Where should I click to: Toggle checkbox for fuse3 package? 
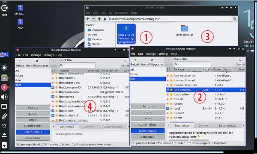click(x=167, y=108)
